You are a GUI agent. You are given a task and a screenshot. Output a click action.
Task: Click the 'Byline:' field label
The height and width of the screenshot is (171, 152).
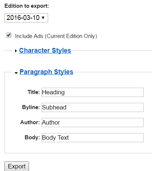point(31,107)
